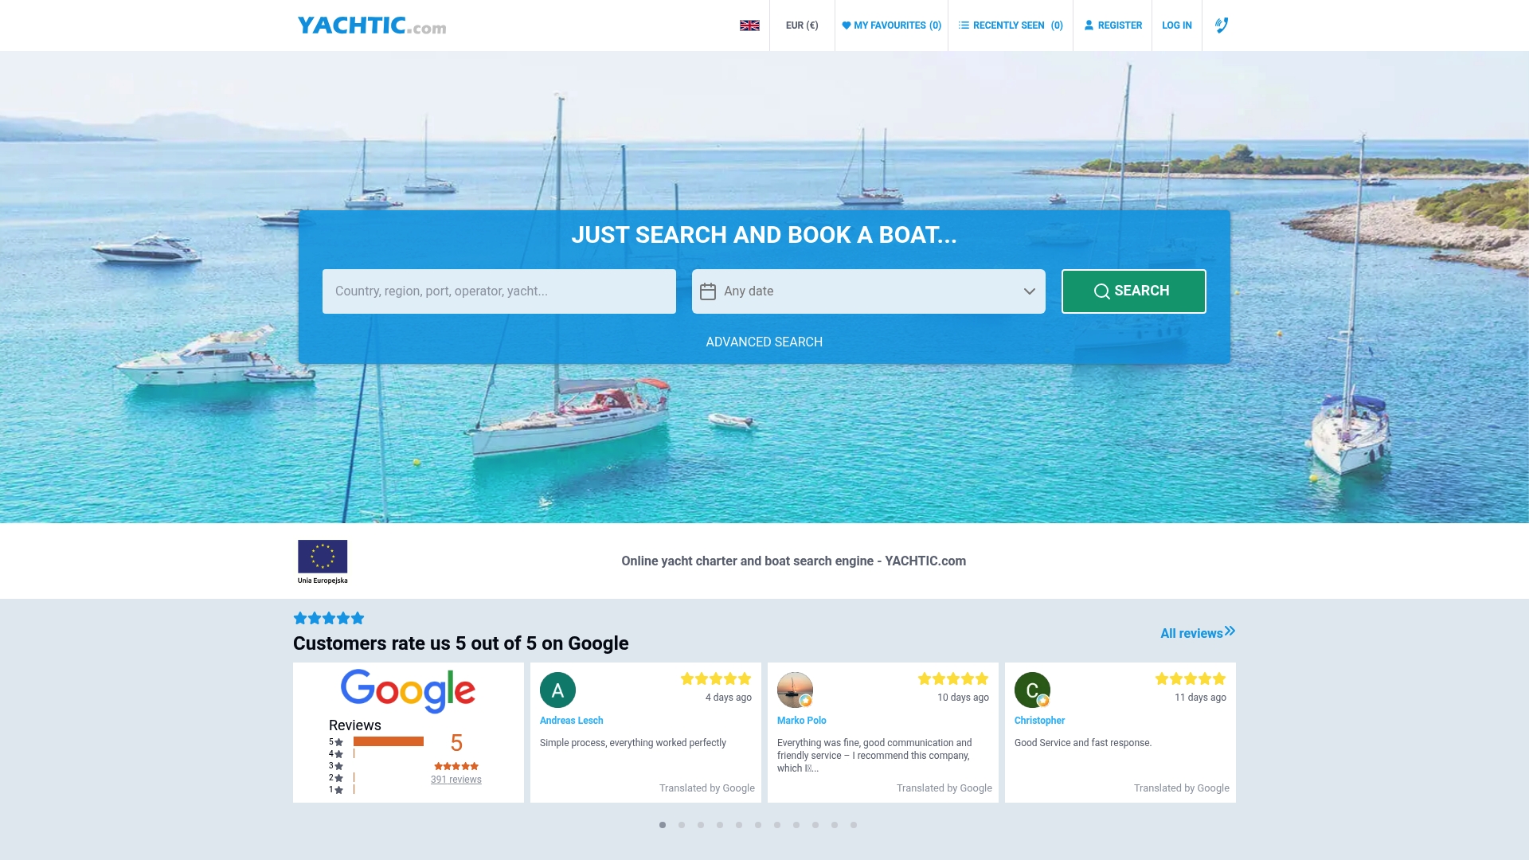Click the magnifier icon on Search button
This screenshot has height=860, width=1529.
(x=1101, y=291)
